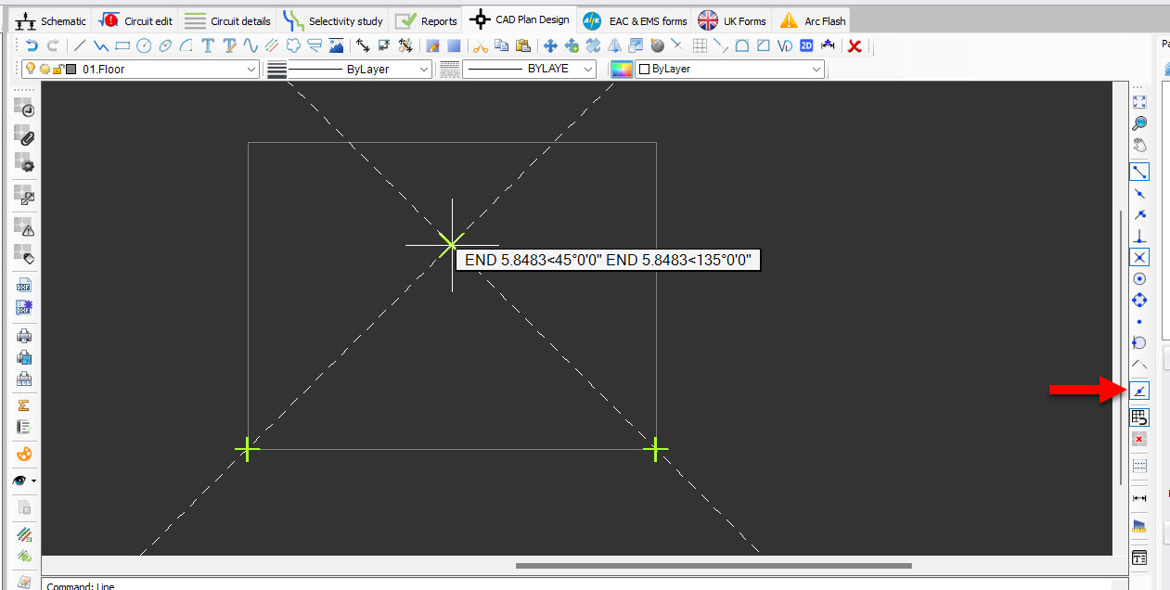The image size is (1170, 590).
Task: Click the Paste clipboard icon
Action: 523,45
